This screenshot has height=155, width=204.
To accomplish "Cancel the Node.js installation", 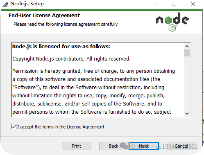I will 181,146.
